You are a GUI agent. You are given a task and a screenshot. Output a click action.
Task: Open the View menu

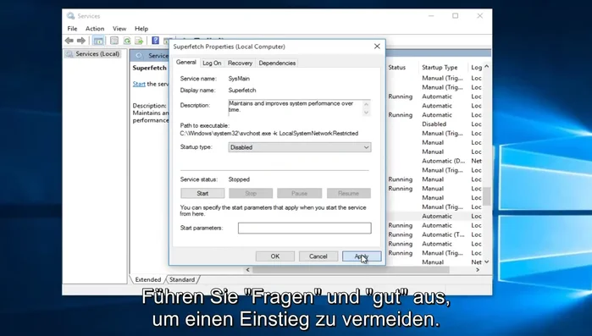pyautogui.click(x=119, y=29)
